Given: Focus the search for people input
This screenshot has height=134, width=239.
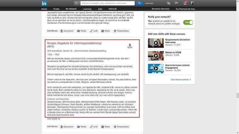Looking at the screenshot, I should 108,3.
